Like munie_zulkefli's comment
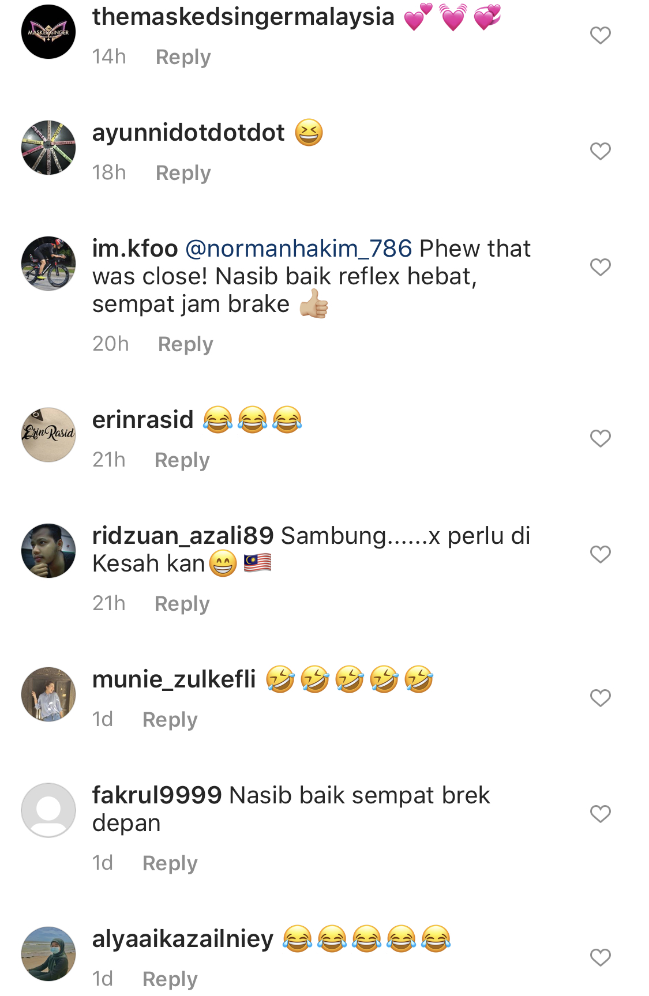Image resolution: width=649 pixels, height=996 pixels. (600, 698)
